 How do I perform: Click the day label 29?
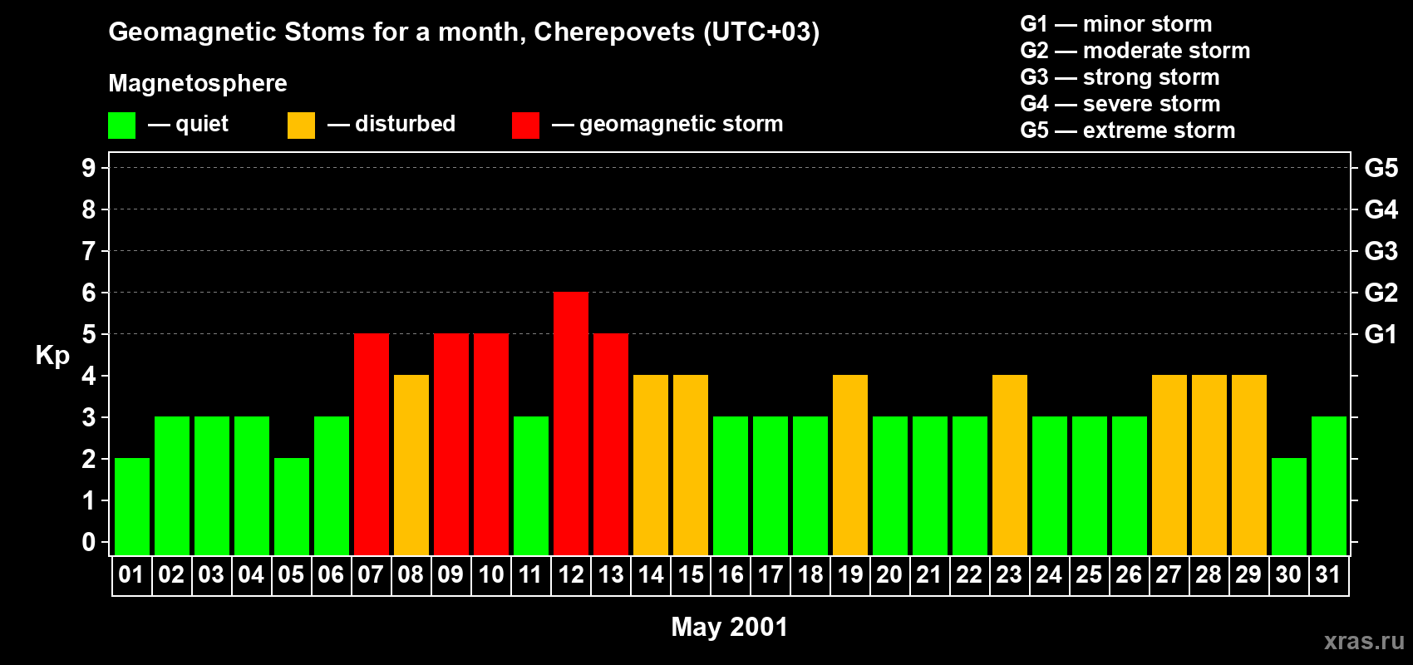[1248, 575]
